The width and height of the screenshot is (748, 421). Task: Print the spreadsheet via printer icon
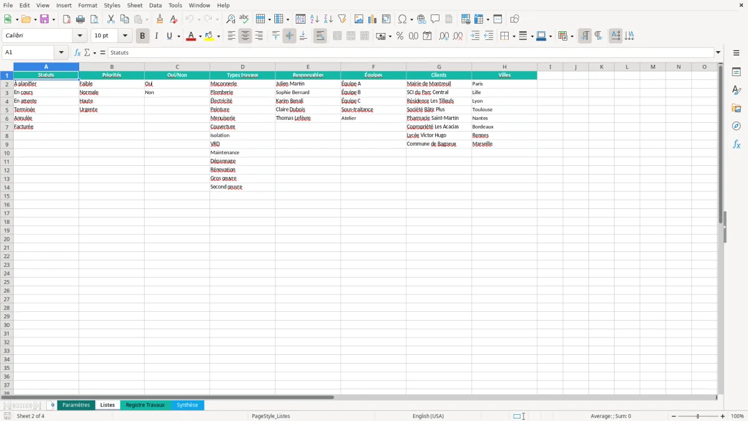pos(80,19)
